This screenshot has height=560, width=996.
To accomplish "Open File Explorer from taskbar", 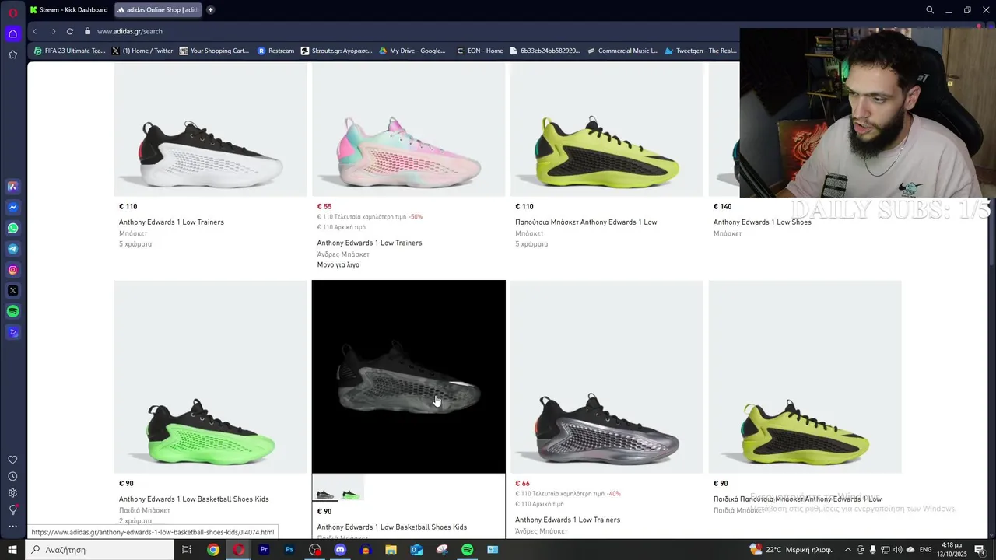I will click(x=391, y=550).
